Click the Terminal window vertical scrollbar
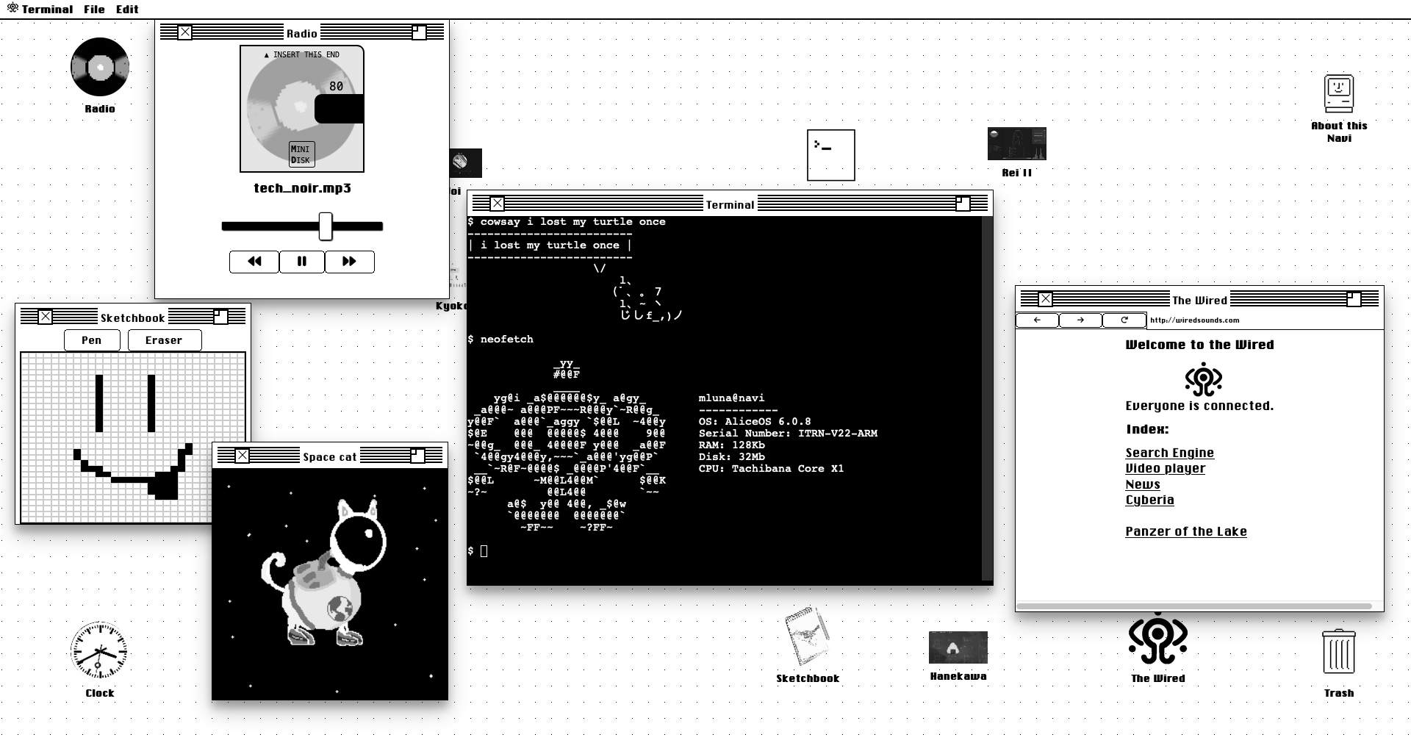1411x743 pixels. [988, 399]
